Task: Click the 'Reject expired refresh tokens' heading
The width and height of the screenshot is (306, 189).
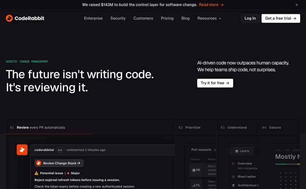Action: pyautogui.click(x=77, y=180)
